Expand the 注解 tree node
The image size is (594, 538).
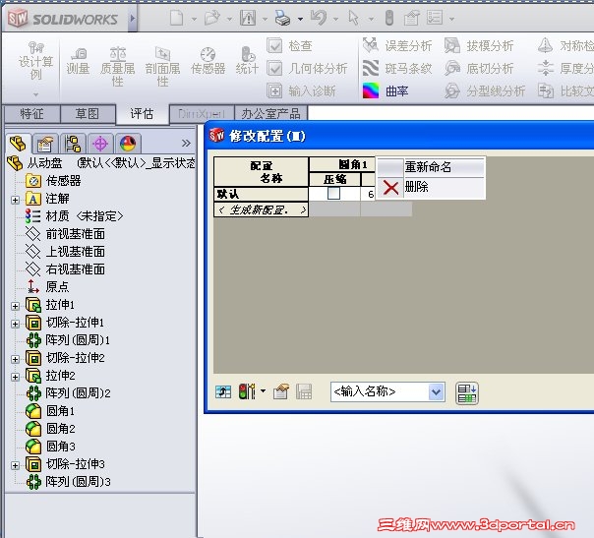(15, 200)
